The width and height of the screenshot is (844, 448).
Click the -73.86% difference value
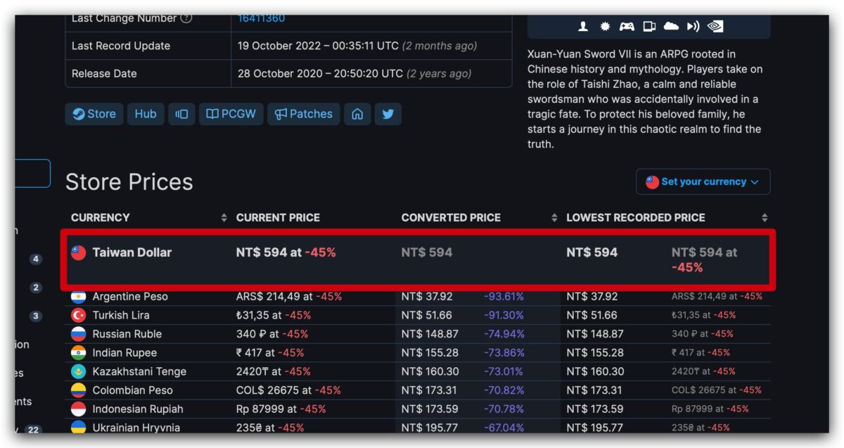(504, 352)
